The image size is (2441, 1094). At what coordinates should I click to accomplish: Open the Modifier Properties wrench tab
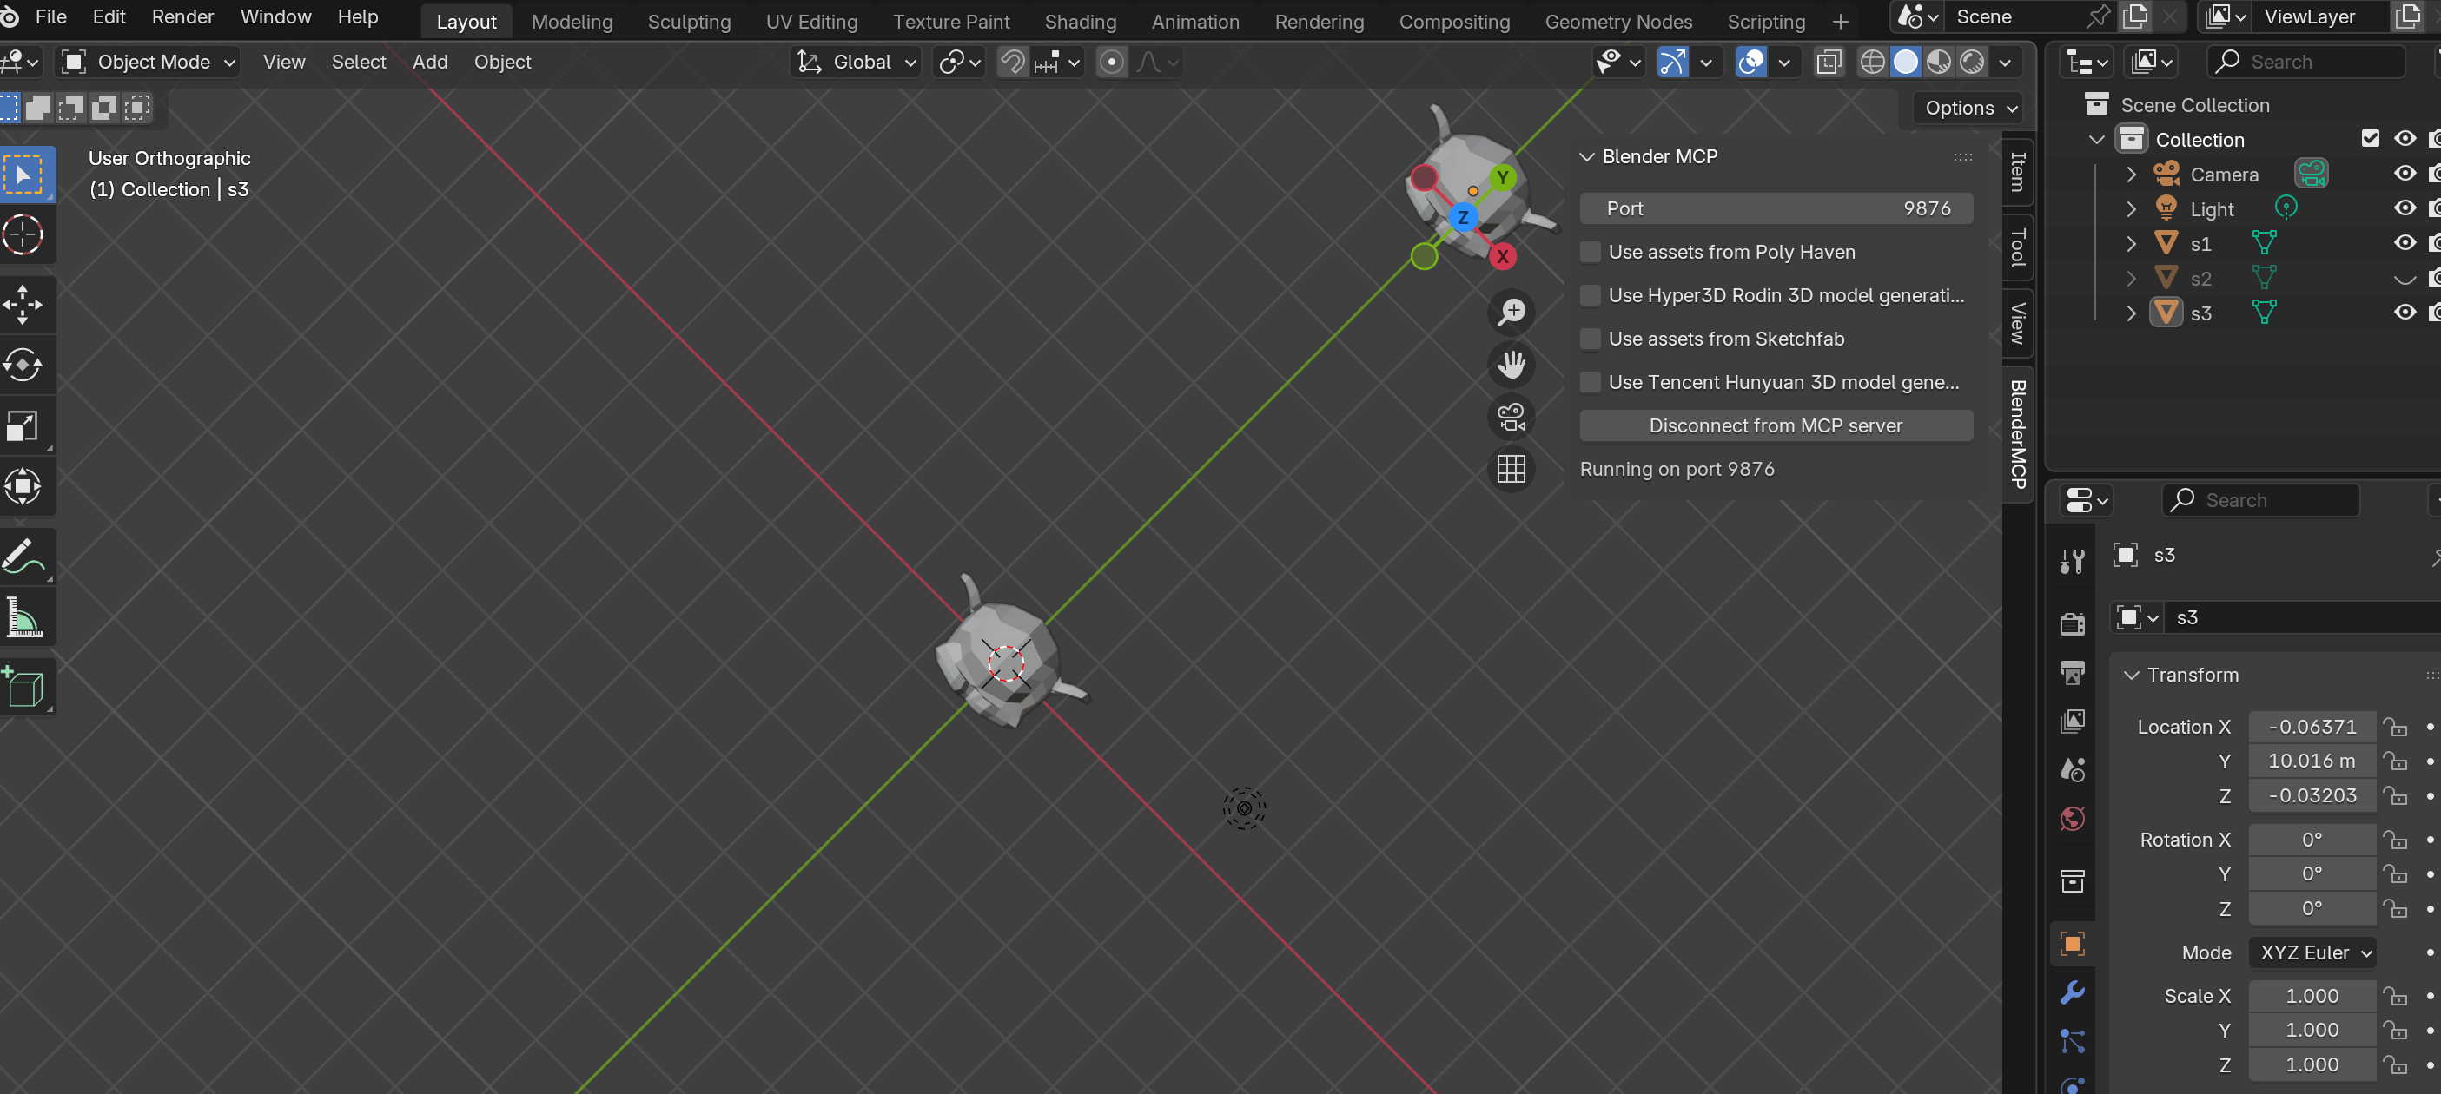2073,992
